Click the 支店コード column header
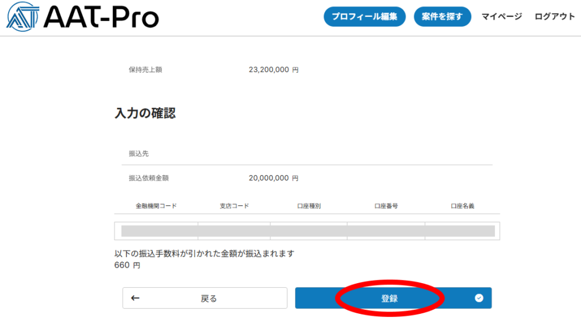The height and width of the screenshot is (322, 581). [x=234, y=206]
